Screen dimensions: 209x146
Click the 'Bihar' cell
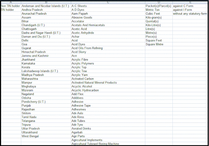pos(46,21)
